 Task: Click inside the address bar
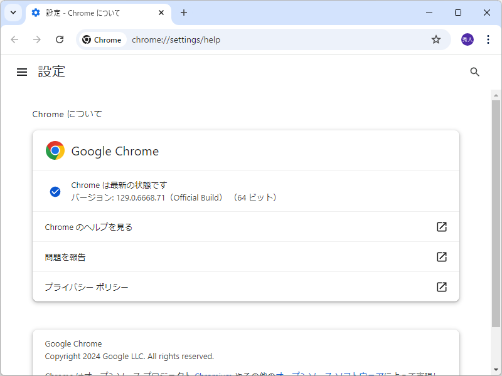(251, 39)
